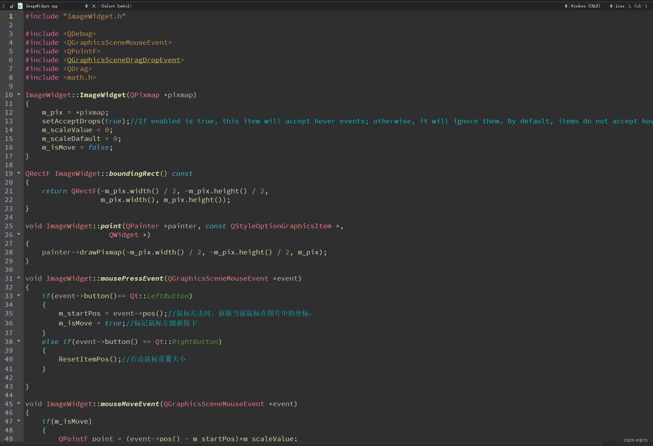653x446 pixels.
Task: Click the stepper arrows beside ImageWidget.cpp
Action: pyautogui.click(x=87, y=6)
